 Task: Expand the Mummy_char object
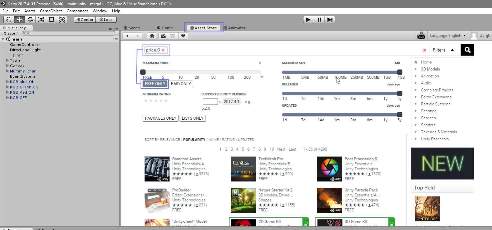[x=8, y=71]
